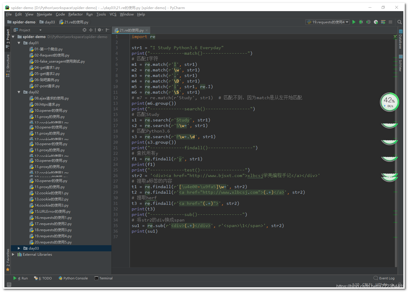Viewport: 408px width, 292px height.
Task: Click the 21.re的使用.py breadcrumb
Action: coord(74,22)
